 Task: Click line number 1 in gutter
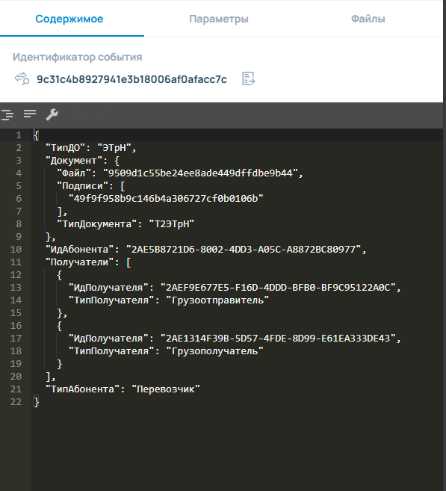[19, 135]
